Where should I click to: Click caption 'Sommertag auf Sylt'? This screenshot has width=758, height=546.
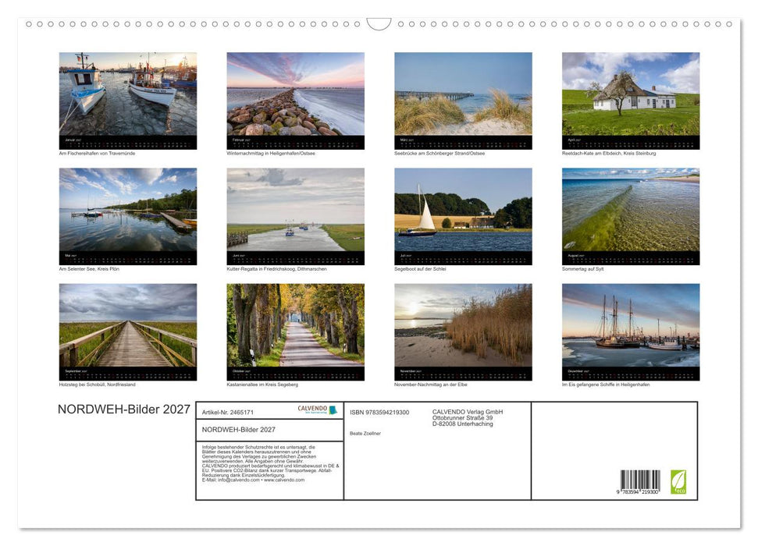583,268
